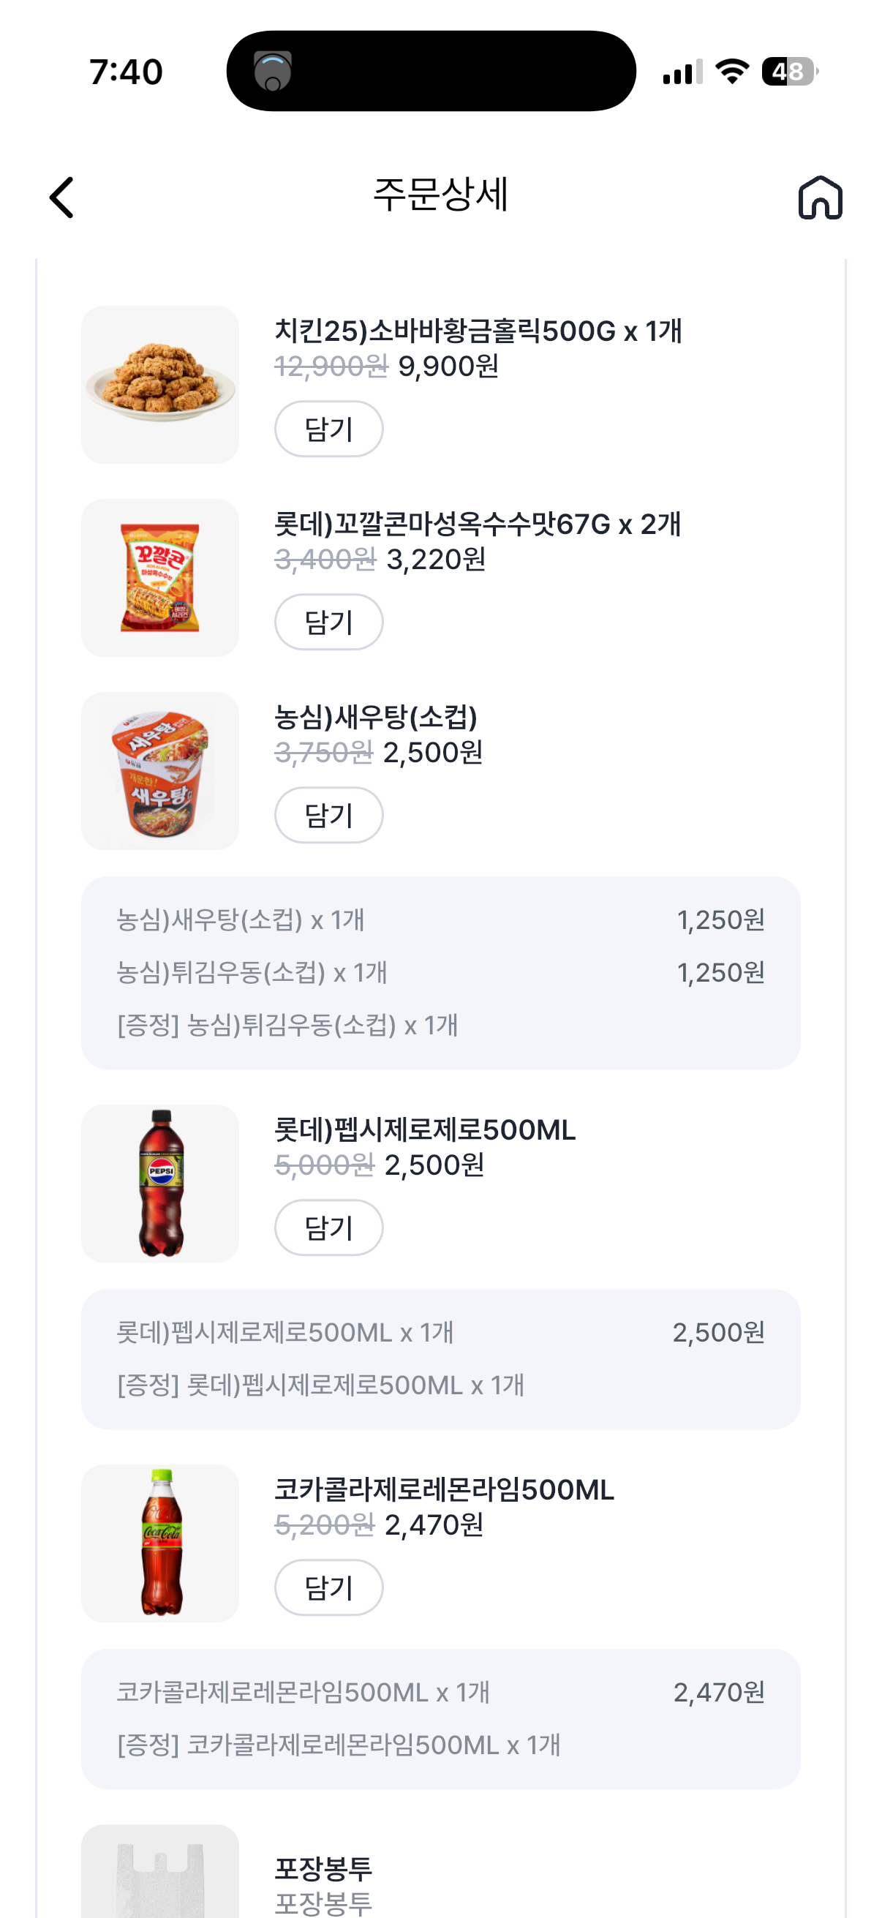Image resolution: width=882 pixels, height=1918 pixels.
Task: Tap the Wi-Fi status icon
Action: pyautogui.click(x=731, y=72)
